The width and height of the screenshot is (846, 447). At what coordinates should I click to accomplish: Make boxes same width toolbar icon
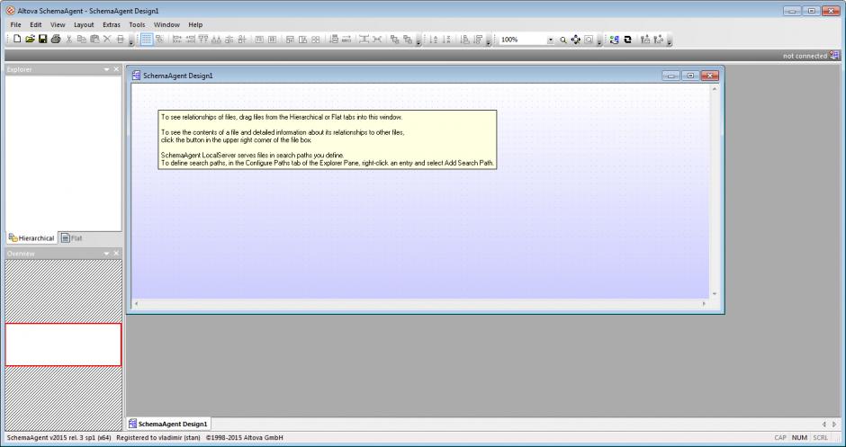[x=290, y=40]
